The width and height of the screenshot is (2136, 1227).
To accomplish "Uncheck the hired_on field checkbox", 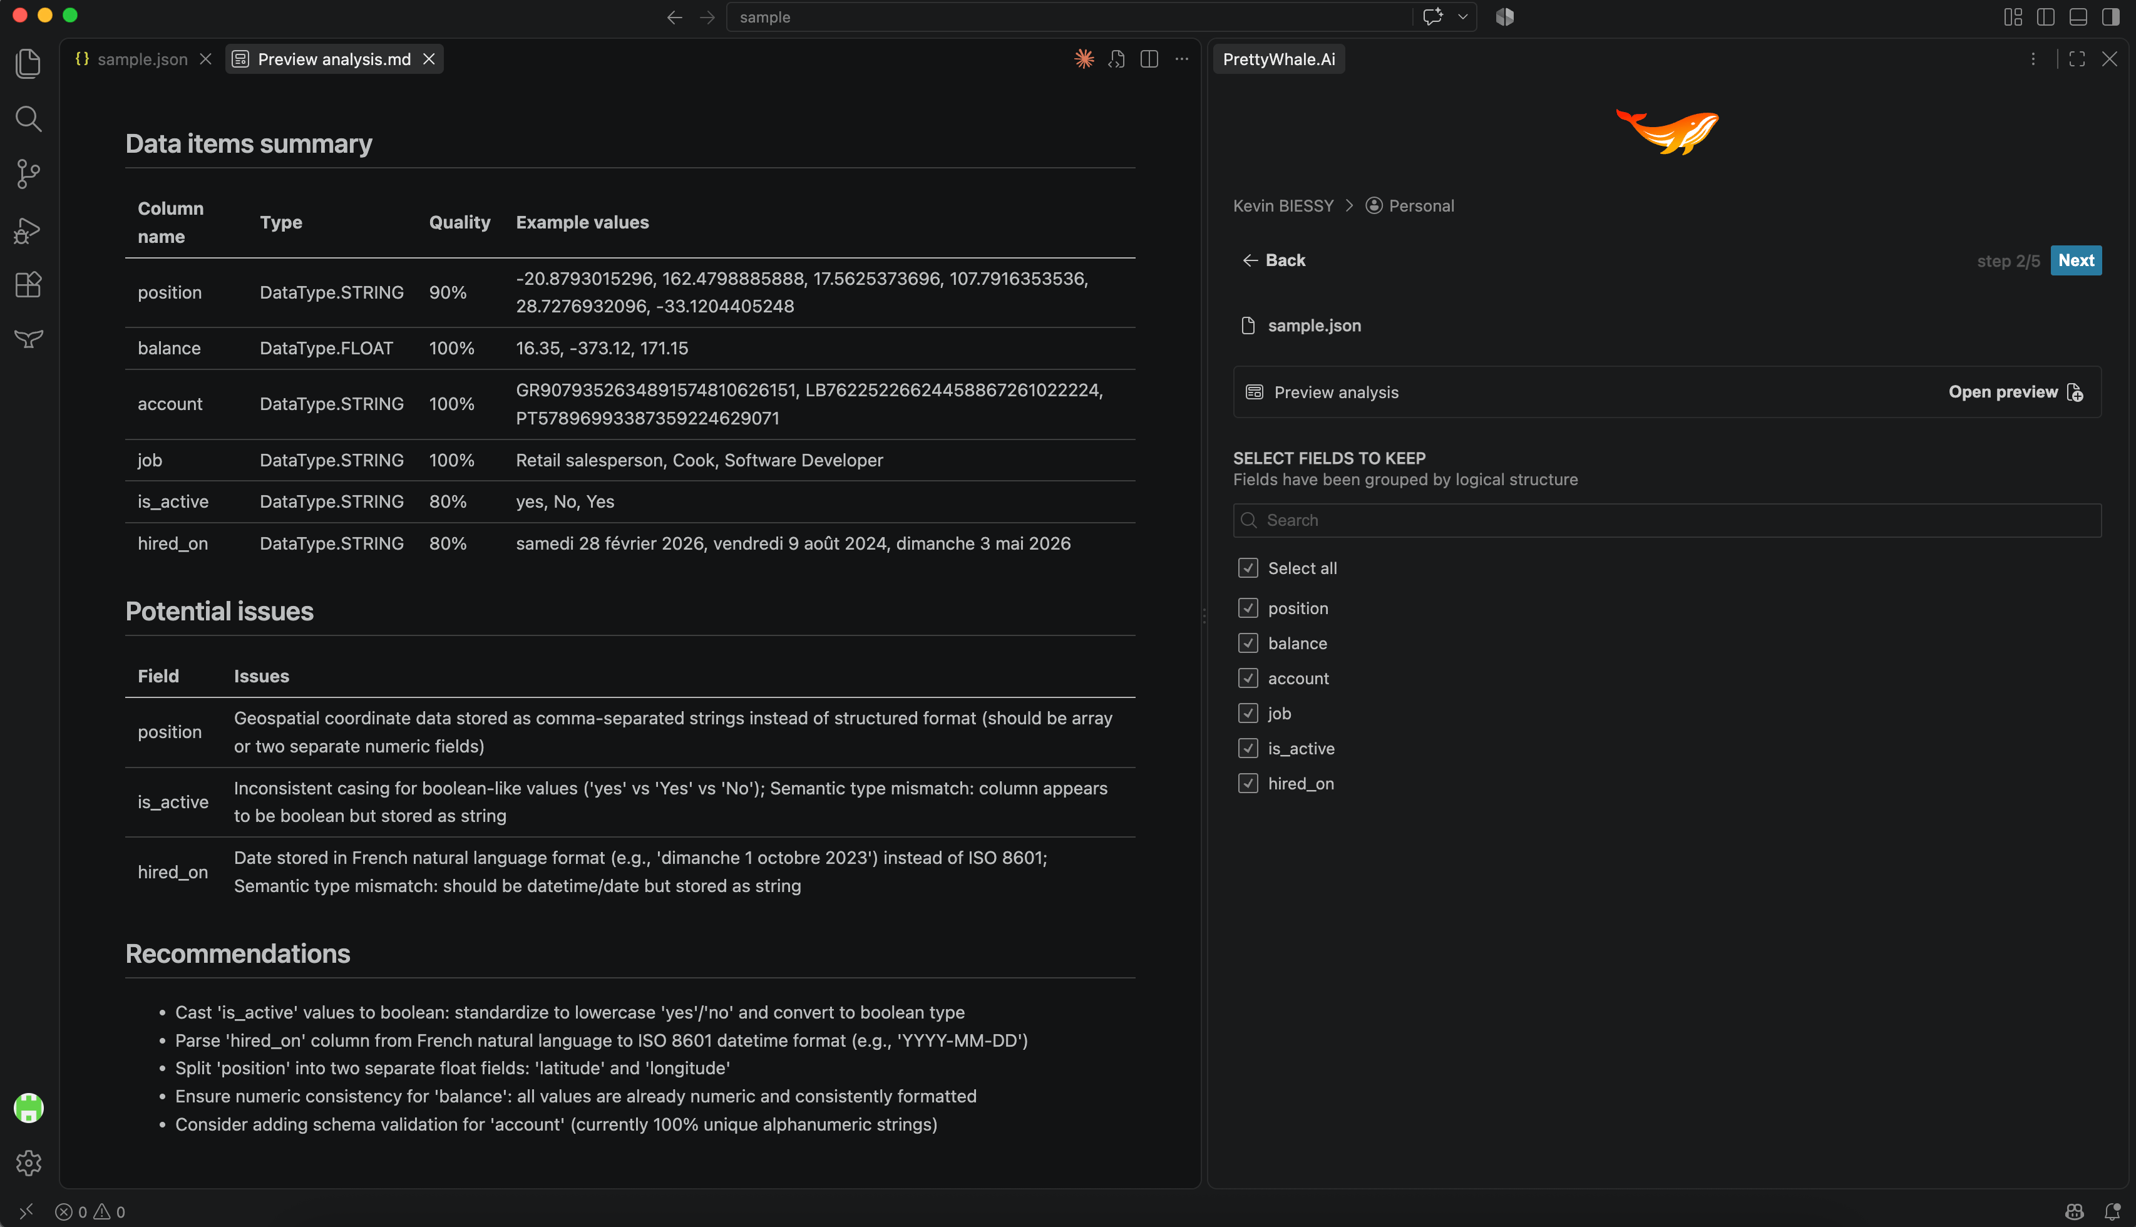I will (1248, 784).
